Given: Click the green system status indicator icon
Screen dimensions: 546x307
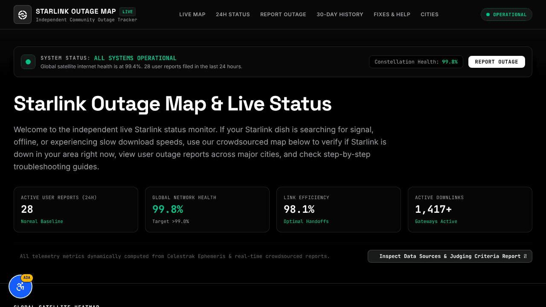Looking at the screenshot, I should point(28,62).
